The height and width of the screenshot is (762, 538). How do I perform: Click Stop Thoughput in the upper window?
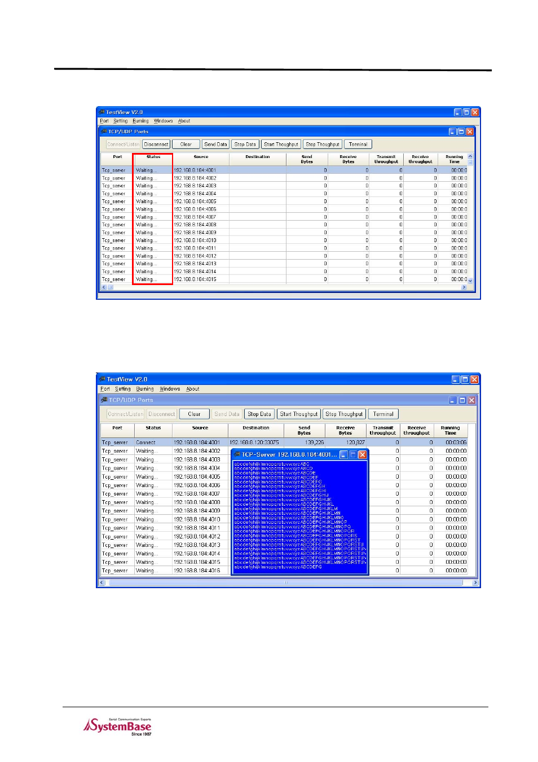[x=323, y=144]
